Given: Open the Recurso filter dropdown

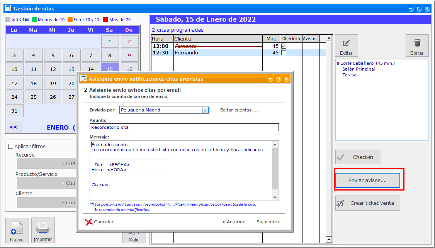Looking at the screenshot, I should click(x=47, y=164).
